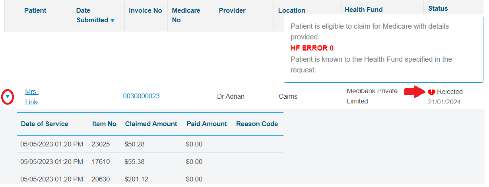Click the Health Fund column header

click(x=364, y=10)
